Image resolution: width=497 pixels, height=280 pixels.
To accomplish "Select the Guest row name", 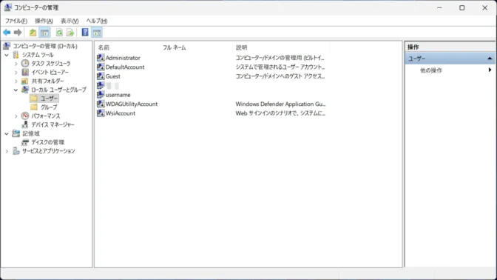I will coord(113,76).
